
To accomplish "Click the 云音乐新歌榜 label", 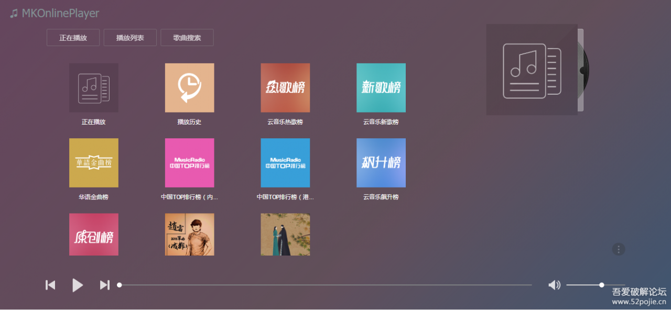I will [381, 122].
